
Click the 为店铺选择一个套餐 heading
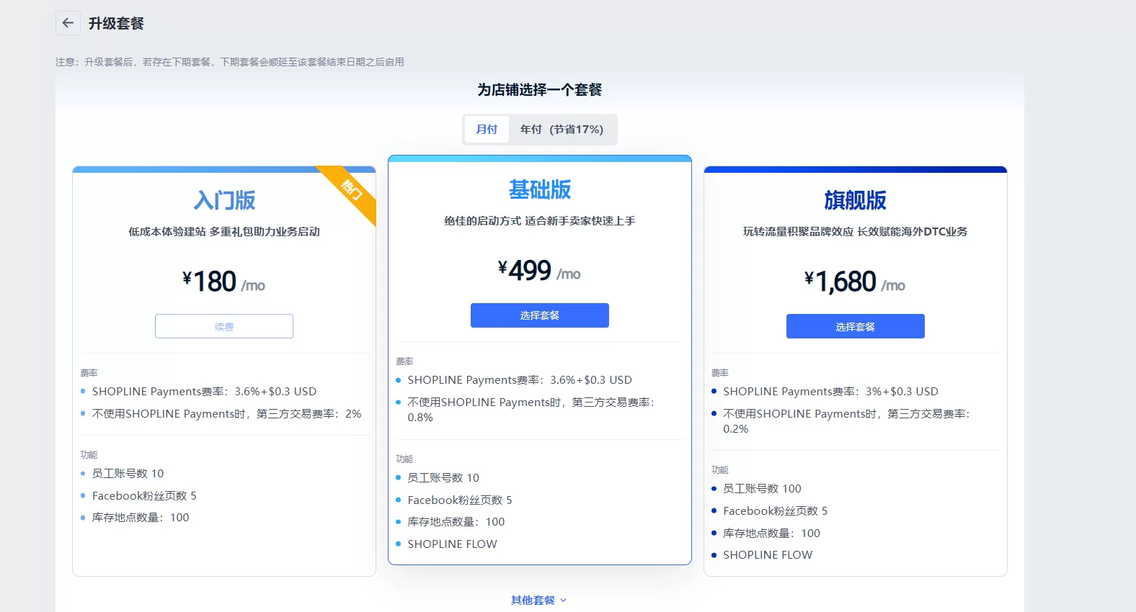539,90
